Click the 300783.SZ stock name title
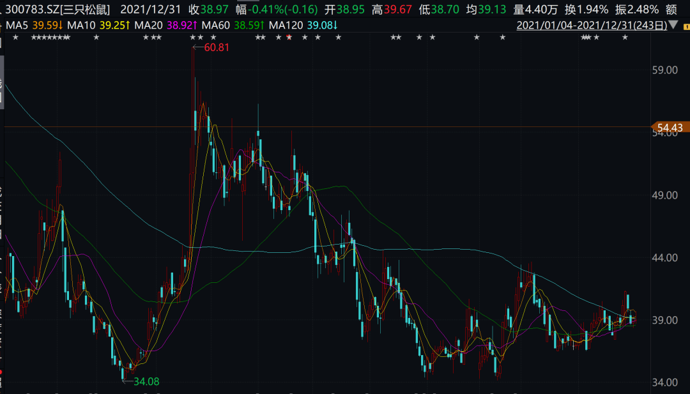Image resolution: width=690 pixels, height=394 pixels. tap(57, 9)
